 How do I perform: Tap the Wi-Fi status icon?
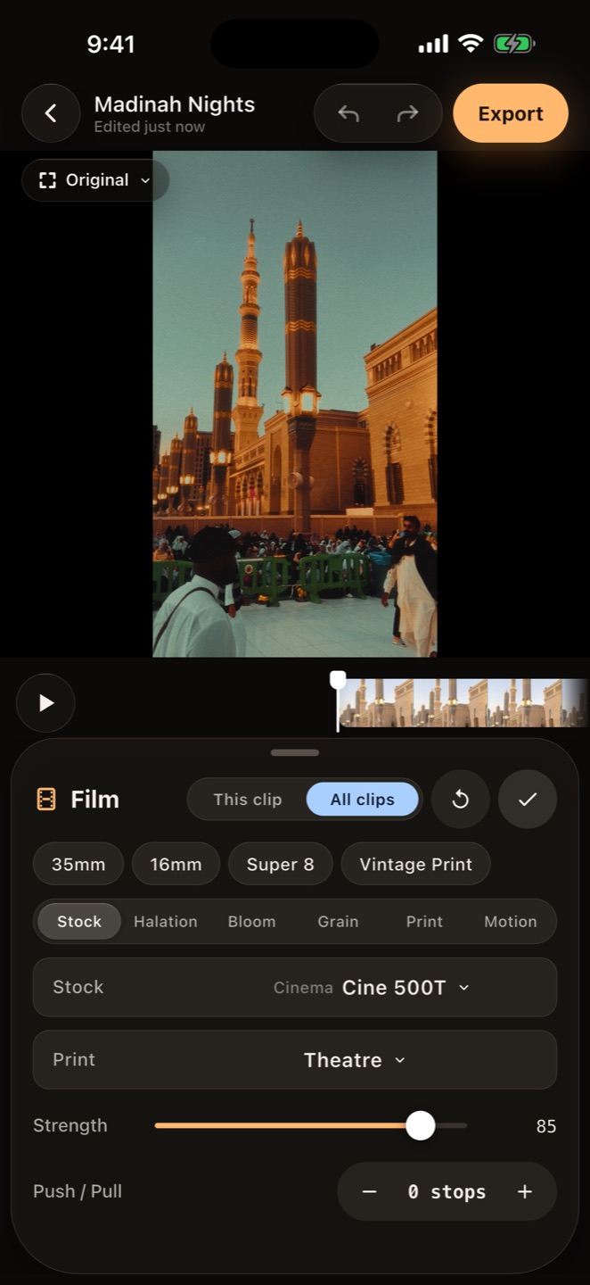(471, 43)
